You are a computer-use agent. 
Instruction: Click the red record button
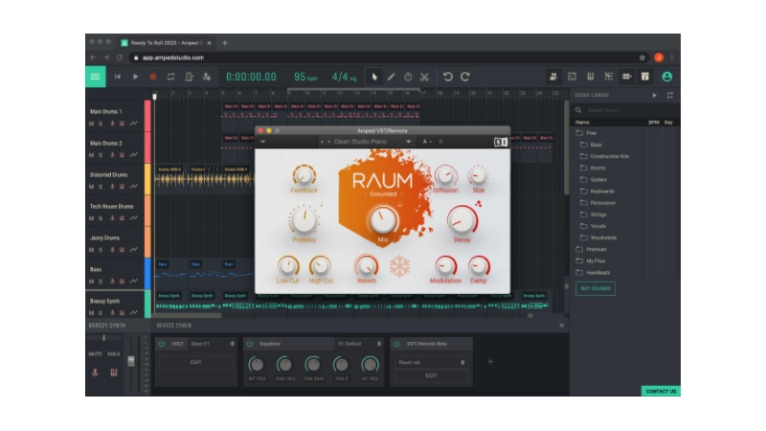pos(153,77)
